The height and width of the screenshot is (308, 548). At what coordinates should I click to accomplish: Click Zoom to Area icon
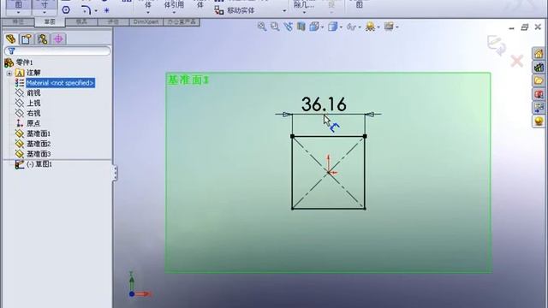click(275, 27)
